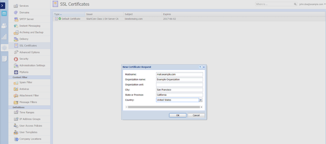Screen dimensions: 326x144
Task: Open the logs document section icon
Action: 4,59
